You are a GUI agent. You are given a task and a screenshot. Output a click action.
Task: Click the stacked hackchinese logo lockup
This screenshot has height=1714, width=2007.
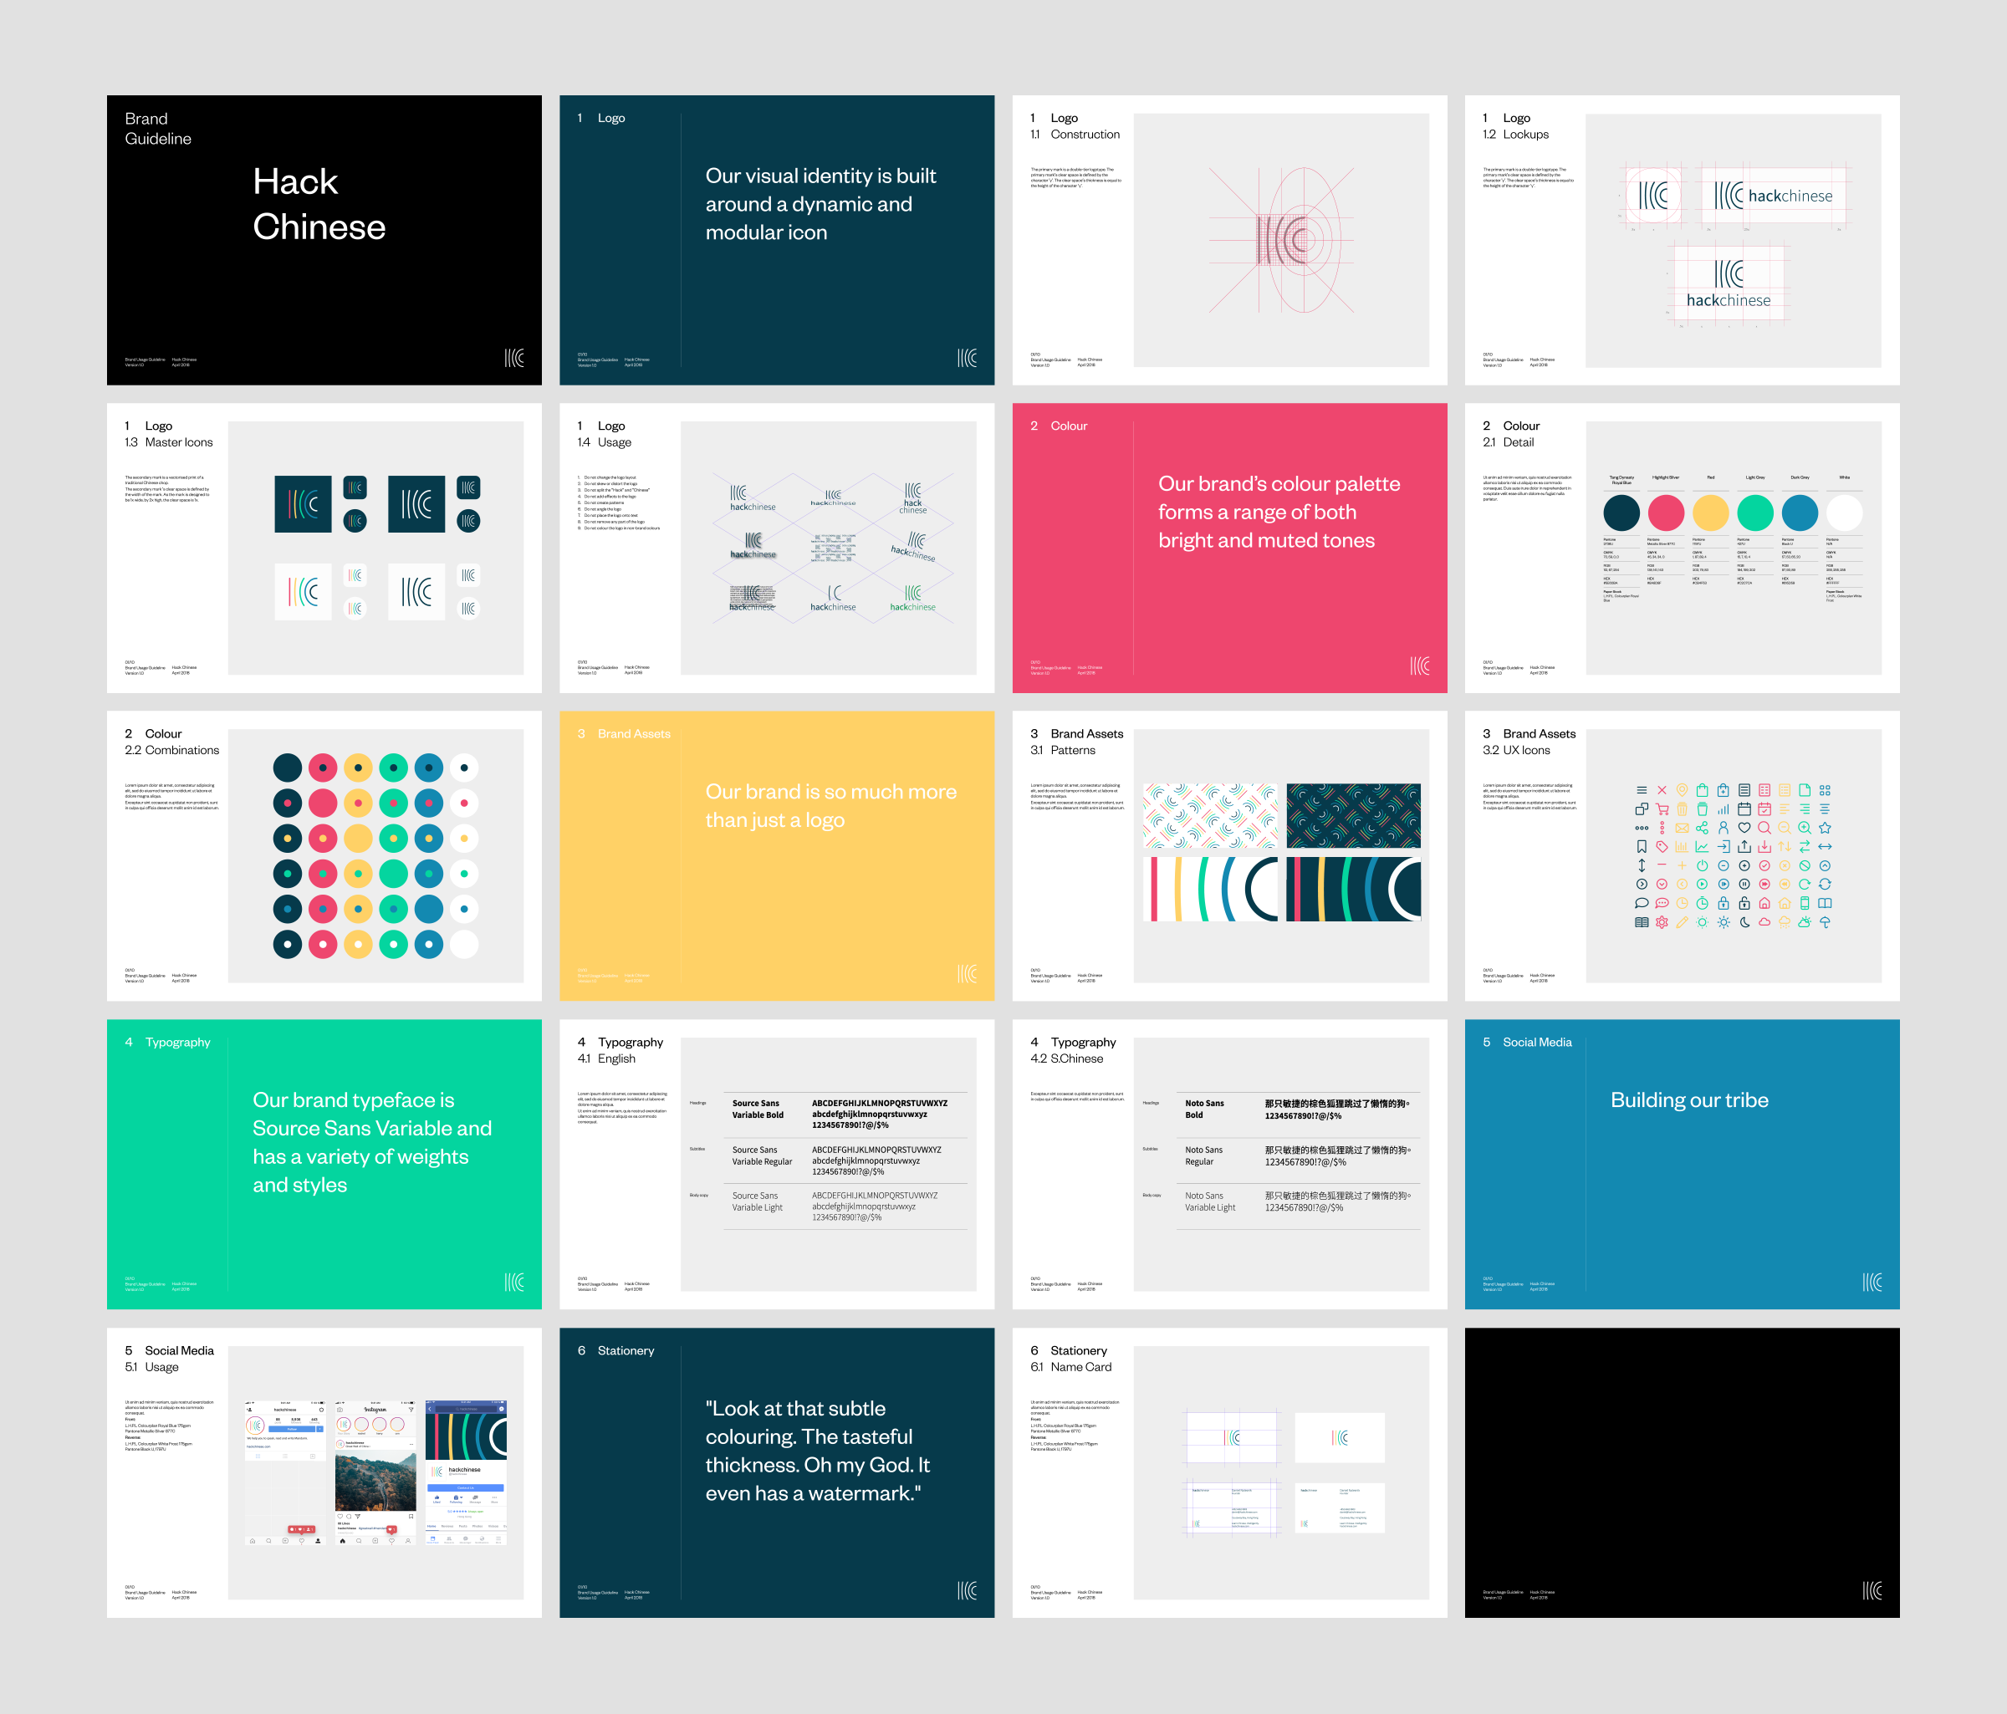tap(1729, 283)
